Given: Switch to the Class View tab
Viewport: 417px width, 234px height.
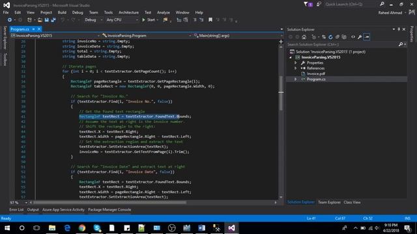Looking at the screenshot, I should 352,202.
